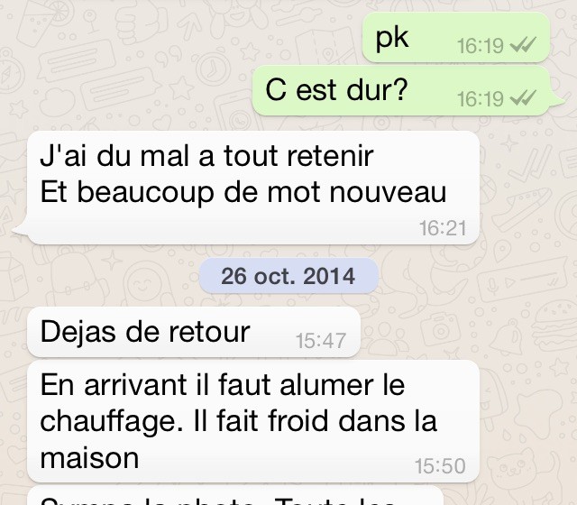The image size is (577, 505).
Task: Click the "26 oct. 2014" date separator
Action: (x=288, y=276)
